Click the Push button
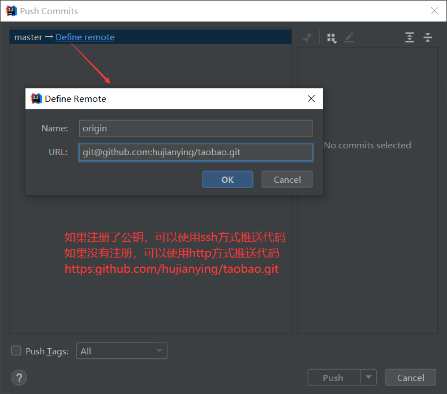The height and width of the screenshot is (394, 447). click(x=334, y=378)
